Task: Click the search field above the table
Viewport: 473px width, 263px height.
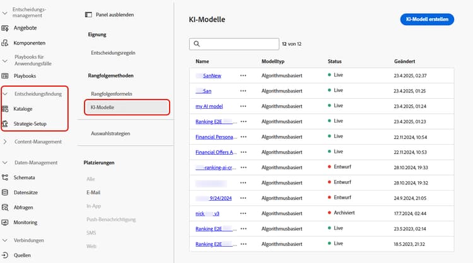Action: [234, 44]
